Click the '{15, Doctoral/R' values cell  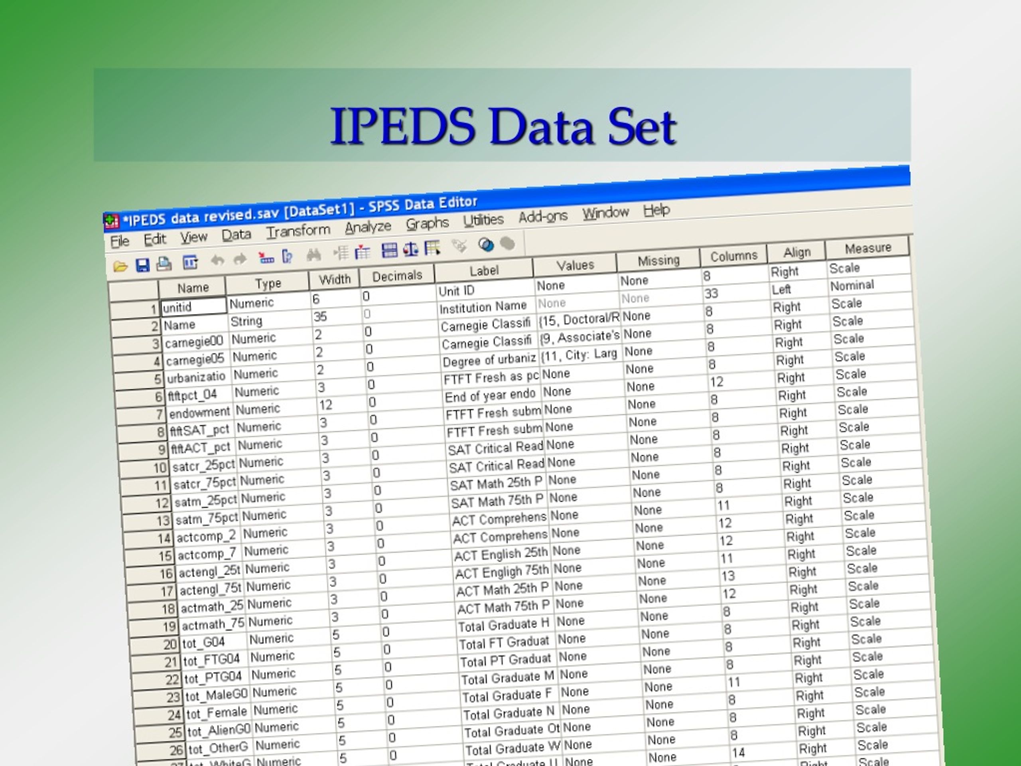(579, 319)
